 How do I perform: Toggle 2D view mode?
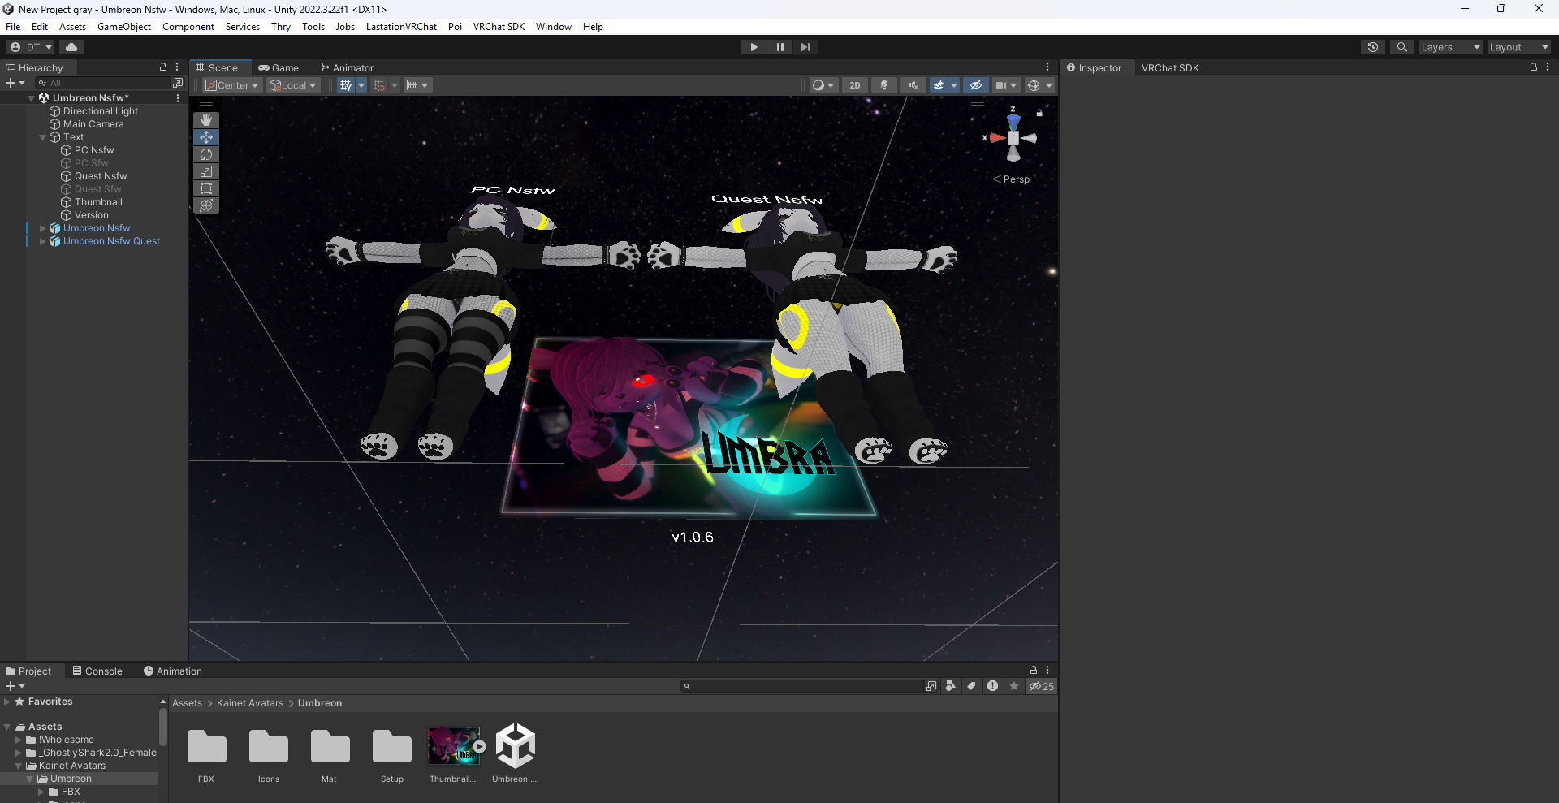[x=855, y=85]
